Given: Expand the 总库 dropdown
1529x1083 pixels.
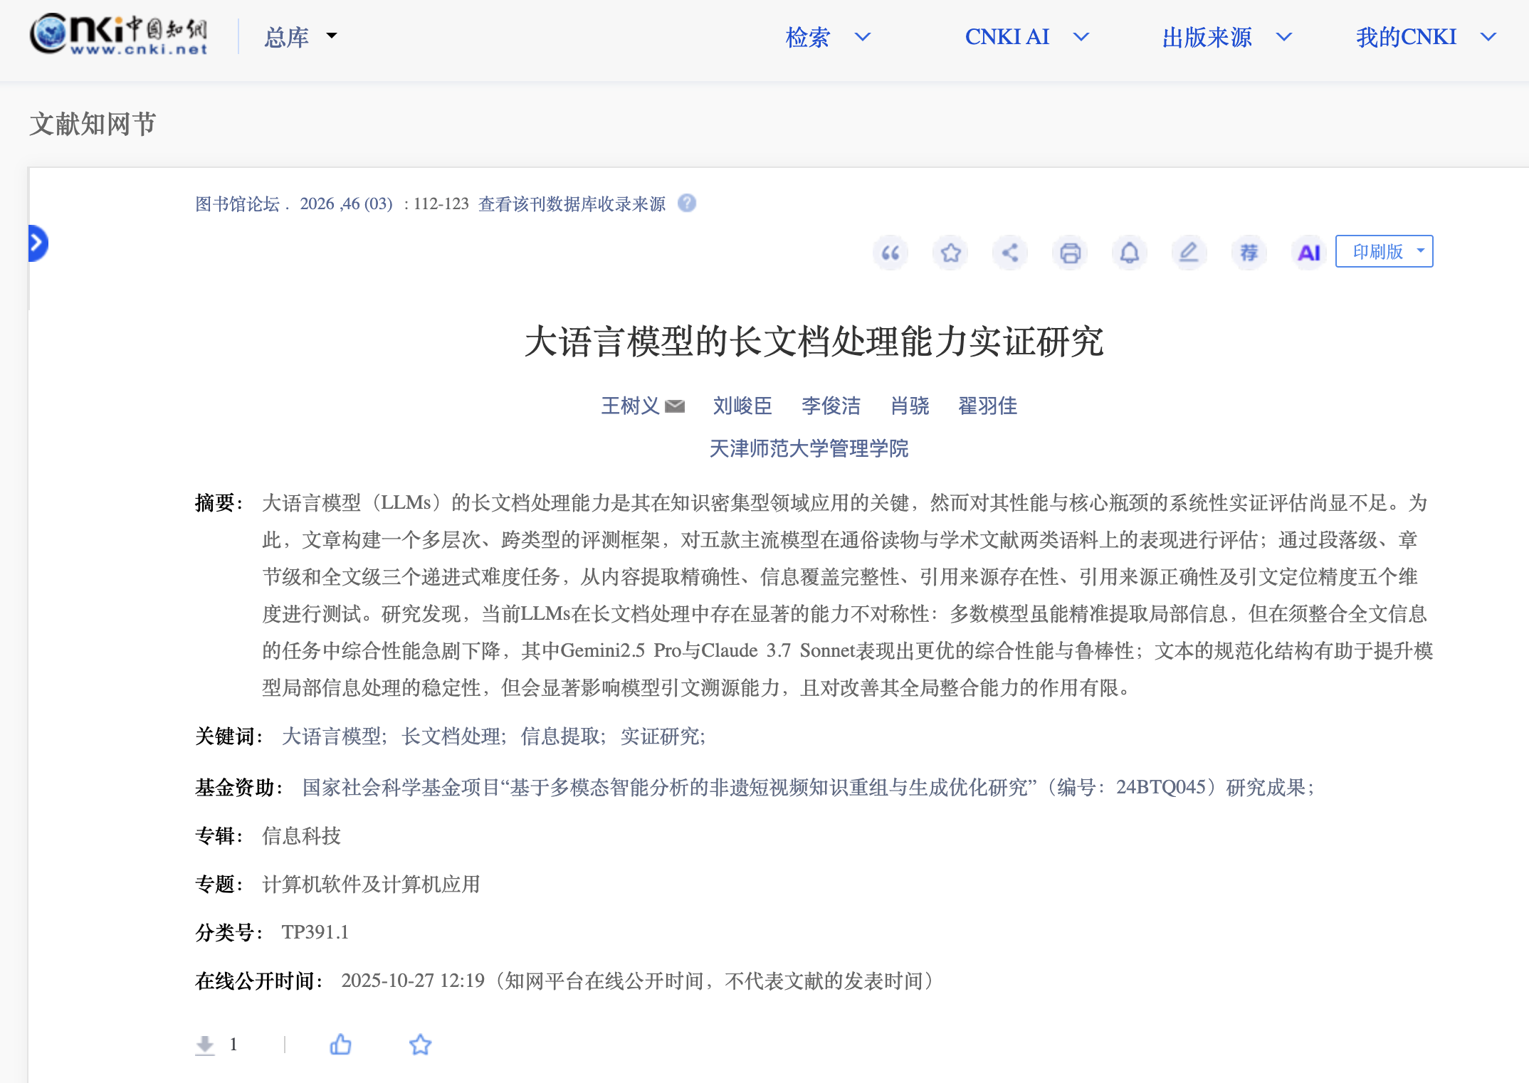Looking at the screenshot, I should [300, 37].
